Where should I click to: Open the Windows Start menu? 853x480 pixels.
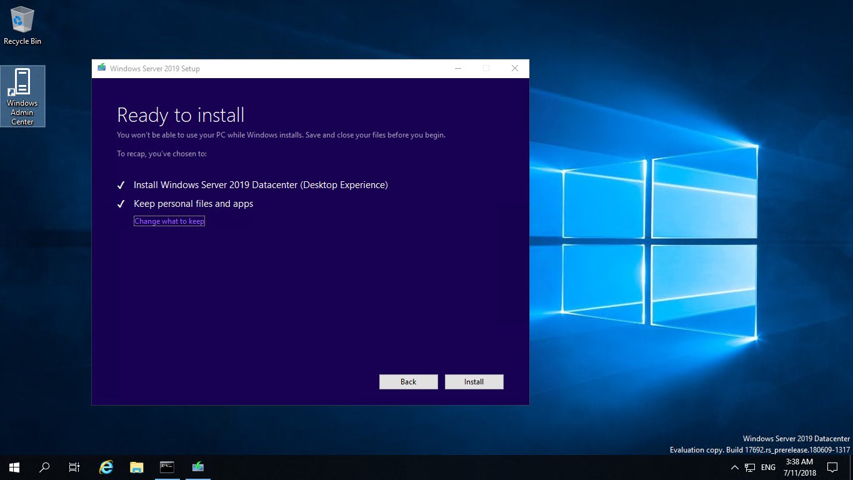[x=14, y=467]
